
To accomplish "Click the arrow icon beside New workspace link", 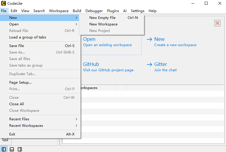I will pyautogui.click(x=149, y=39).
